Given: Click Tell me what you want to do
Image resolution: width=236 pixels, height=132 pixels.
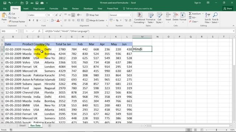Looking at the screenshot, I should pos(138,9).
